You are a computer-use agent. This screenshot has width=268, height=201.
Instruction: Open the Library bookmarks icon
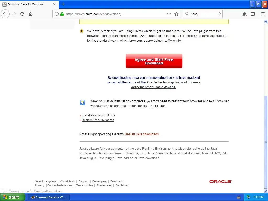point(244,14)
